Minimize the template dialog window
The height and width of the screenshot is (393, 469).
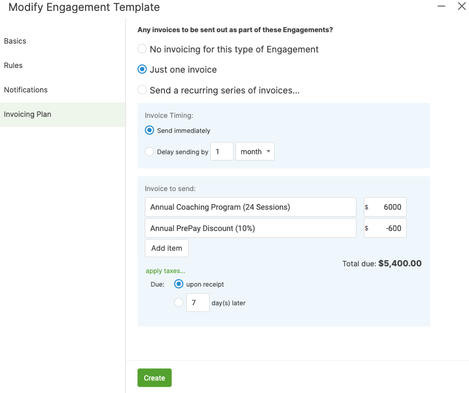[442, 7]
